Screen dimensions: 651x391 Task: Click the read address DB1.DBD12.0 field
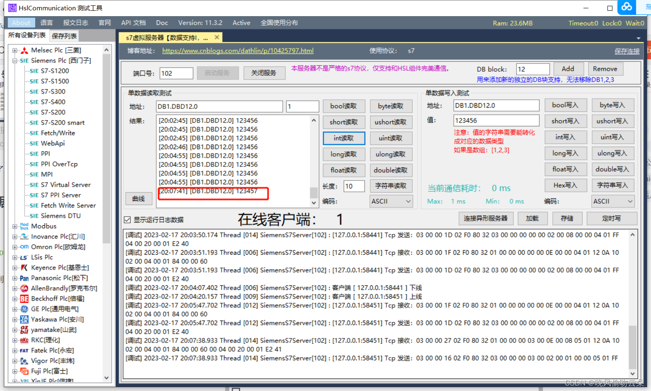pos(219,106)
